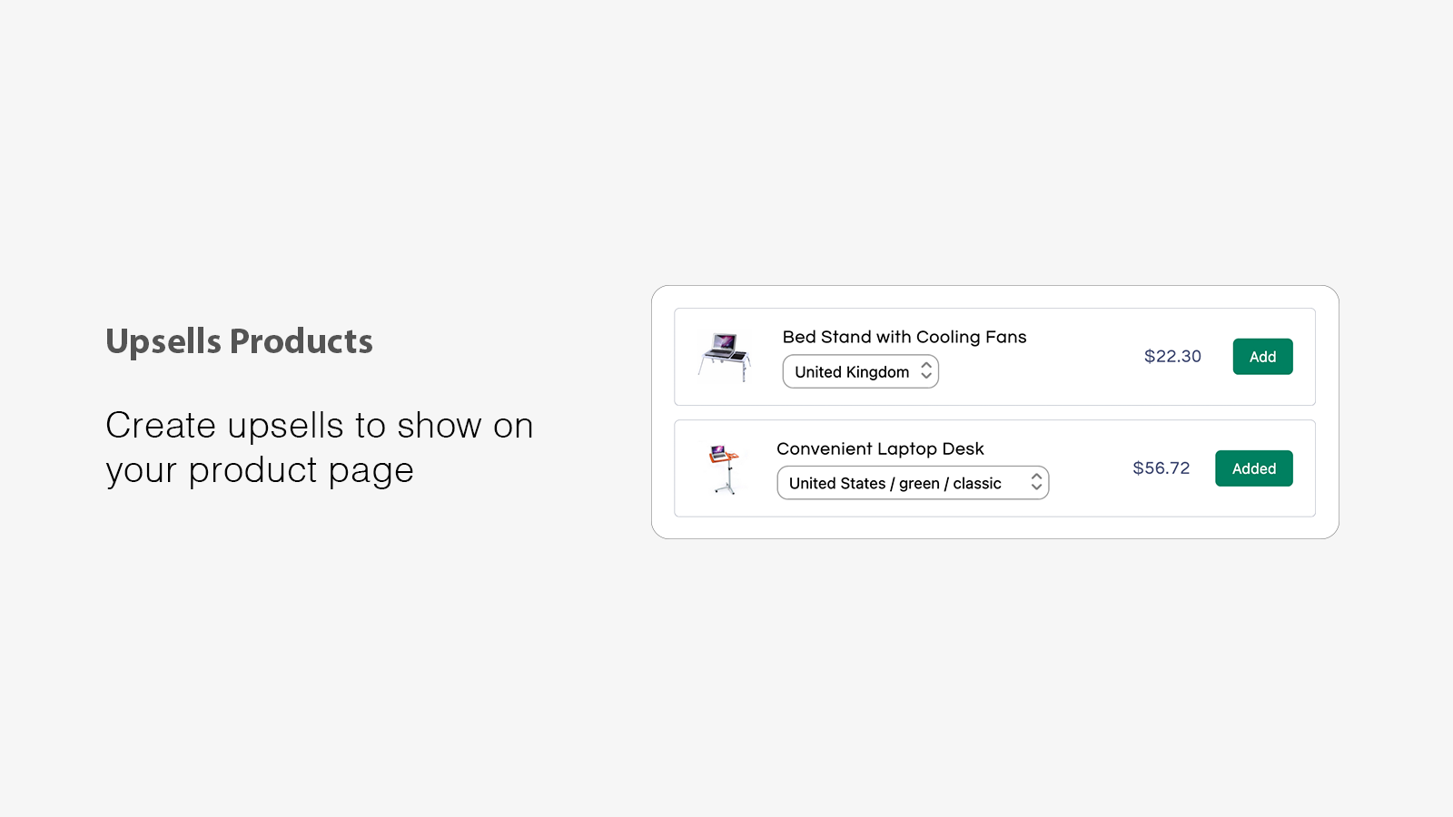
Task: Click the $56.72 price
Action: point(1161,468)
